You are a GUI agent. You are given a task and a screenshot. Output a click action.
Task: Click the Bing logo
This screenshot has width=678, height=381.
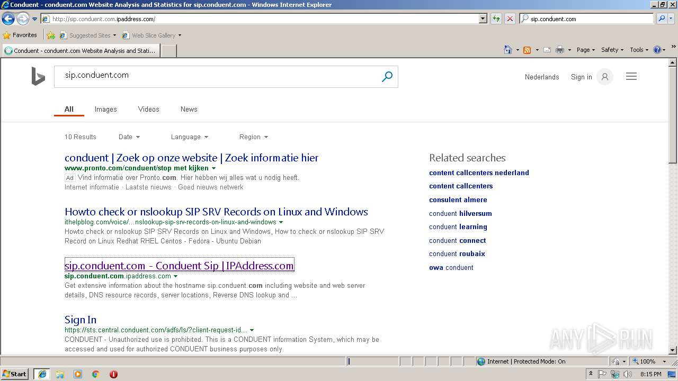pos(38,76)
